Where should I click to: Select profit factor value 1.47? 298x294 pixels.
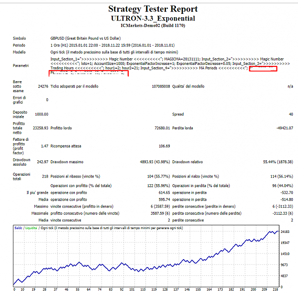[45, 146]
